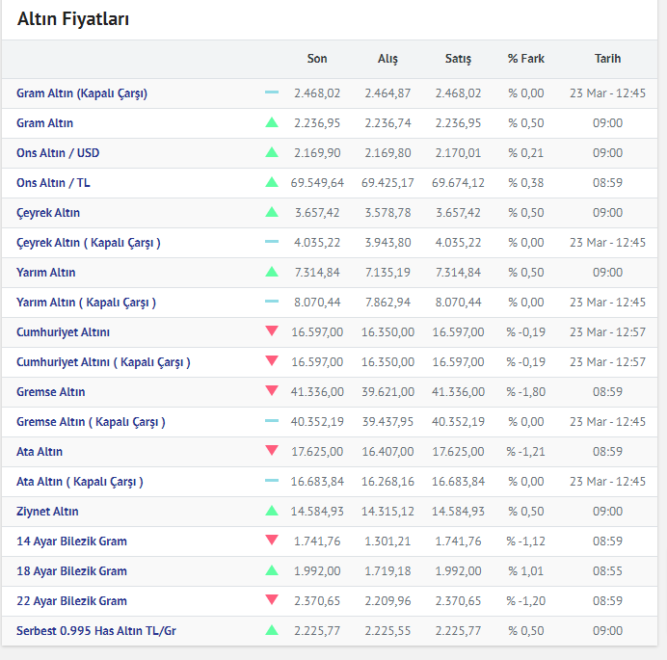Select the Ziynet Altın buy price 14.315,12
Viewport: 667px width, 660px height.
click(x=387, y=512)
